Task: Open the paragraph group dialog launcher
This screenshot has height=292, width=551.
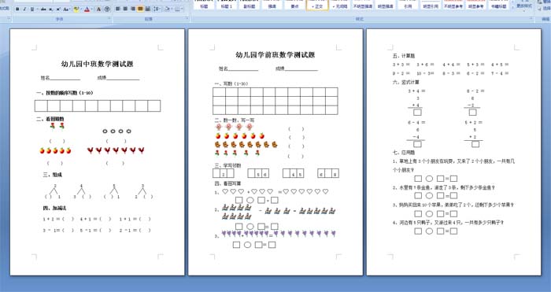Action: [187, 18]
